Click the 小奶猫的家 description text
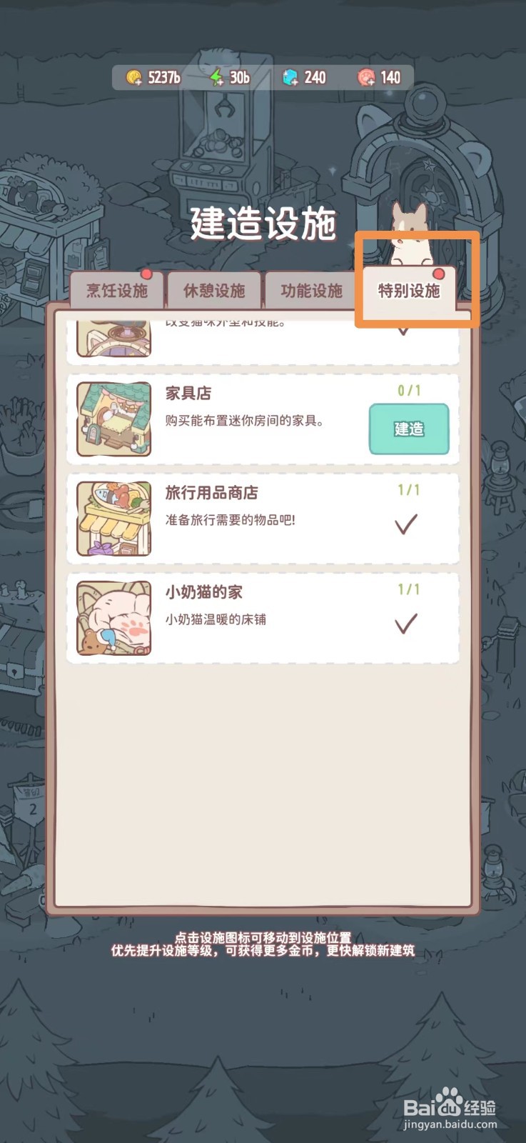 [x=216, y=619]
